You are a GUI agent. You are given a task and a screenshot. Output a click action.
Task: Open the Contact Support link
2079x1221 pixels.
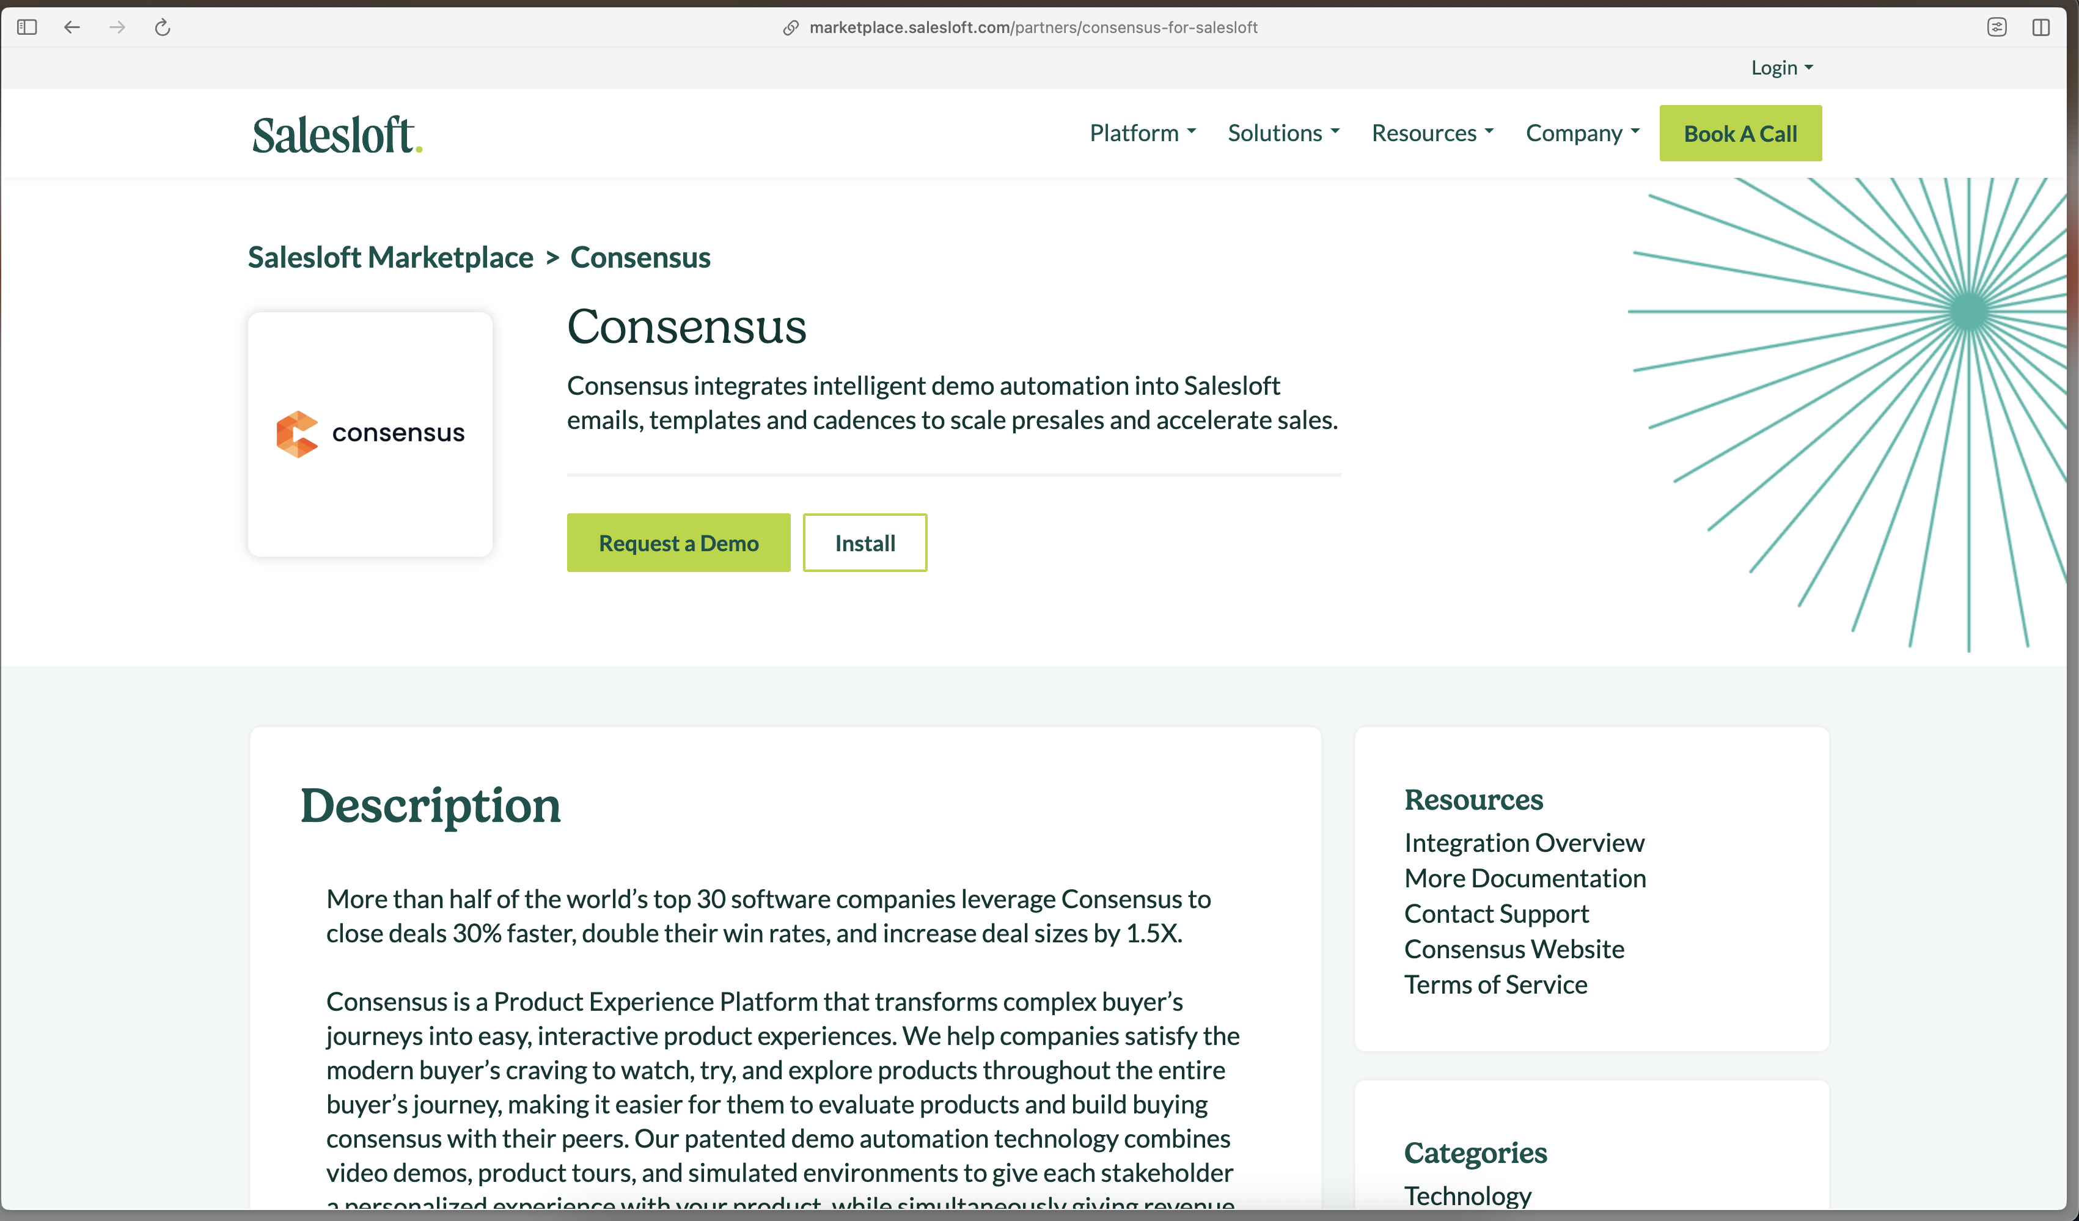pos(1497,913)
